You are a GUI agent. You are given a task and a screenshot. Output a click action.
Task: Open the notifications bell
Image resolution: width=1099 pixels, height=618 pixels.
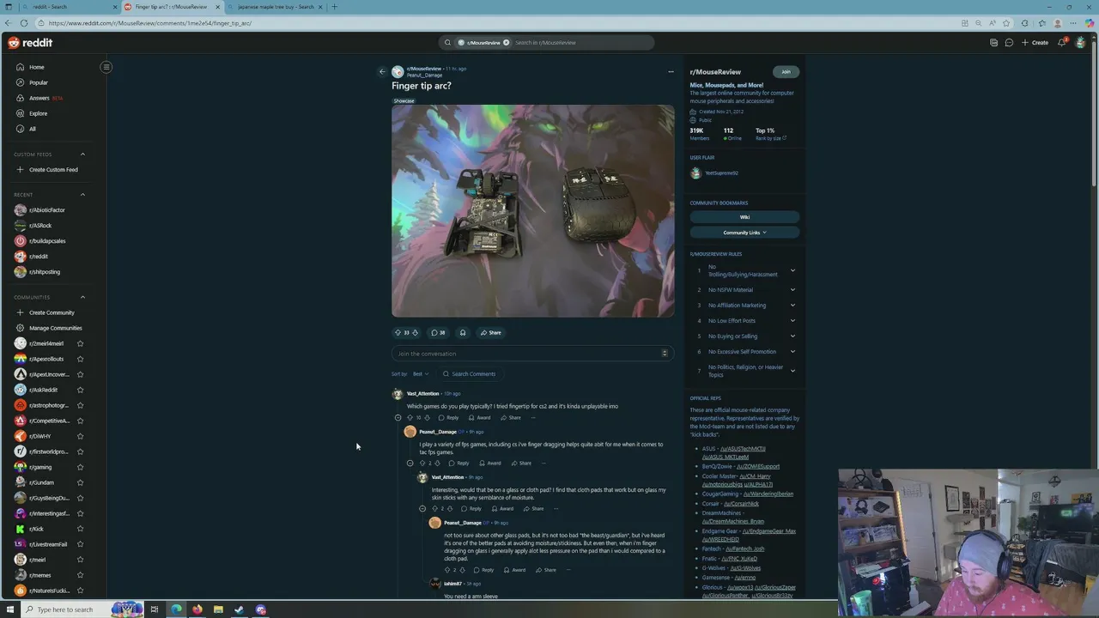pyautogui.click(x=1062, y=42)
